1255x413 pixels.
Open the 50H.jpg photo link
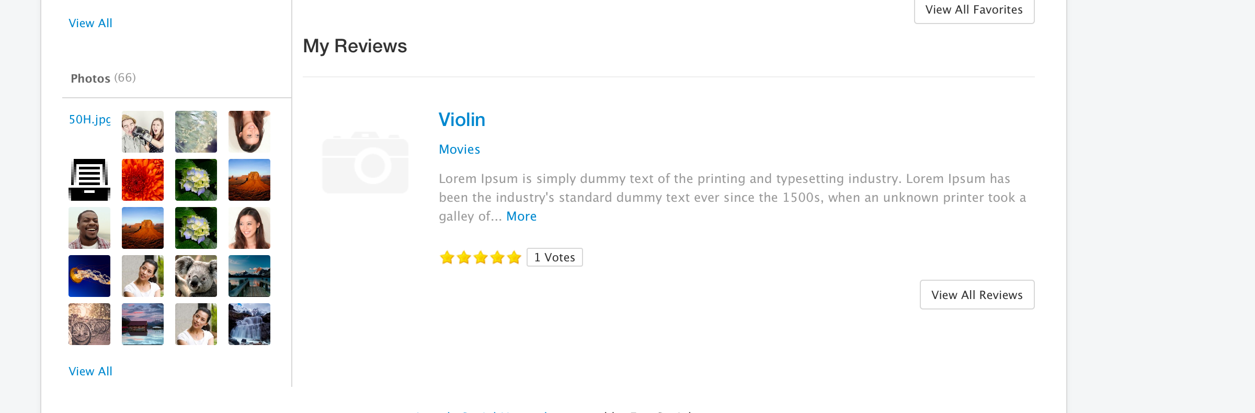[89, 120]
